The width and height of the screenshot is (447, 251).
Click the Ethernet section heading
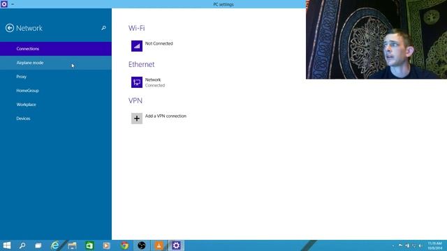(141, 64)
